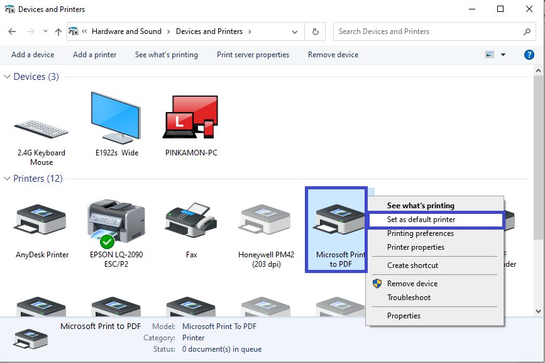Open the help question mark icon

(x=529, y=55)
